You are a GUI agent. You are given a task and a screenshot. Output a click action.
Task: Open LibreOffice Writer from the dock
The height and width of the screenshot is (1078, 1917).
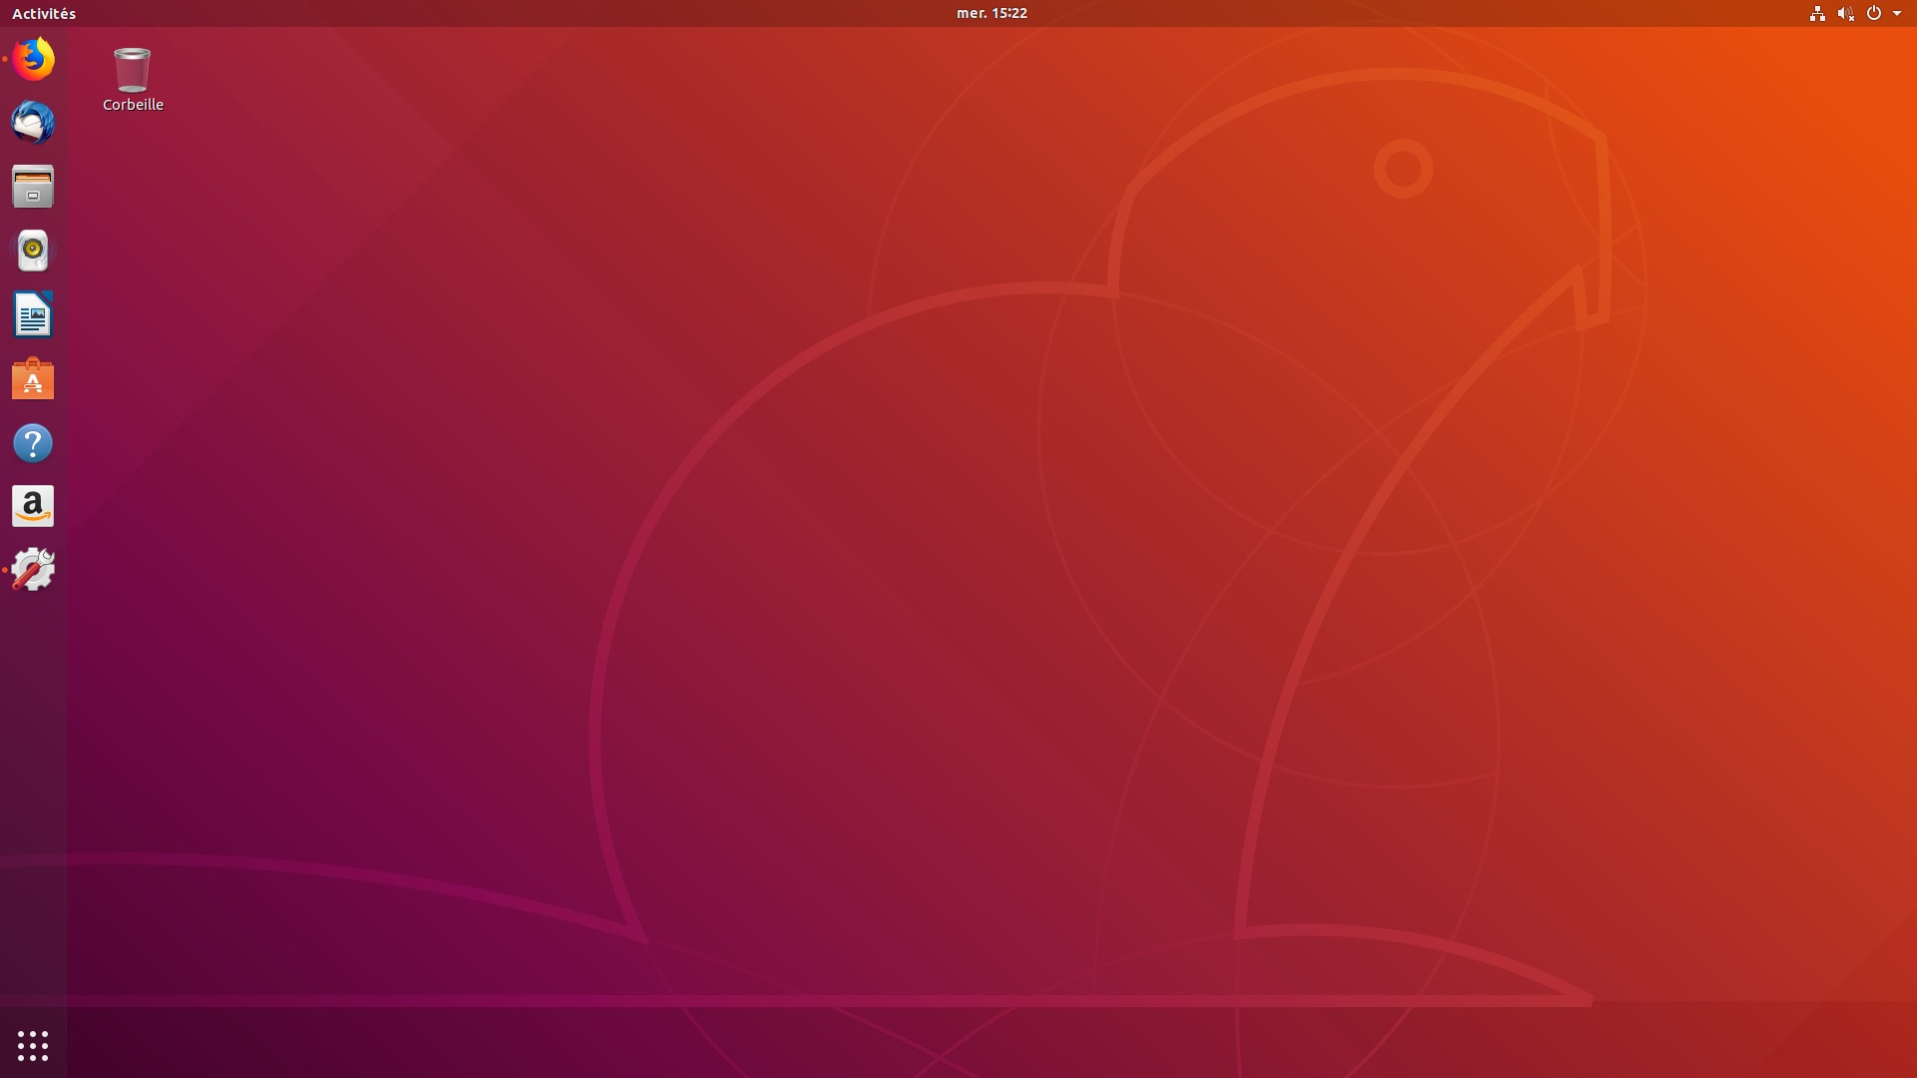[33, 314]
